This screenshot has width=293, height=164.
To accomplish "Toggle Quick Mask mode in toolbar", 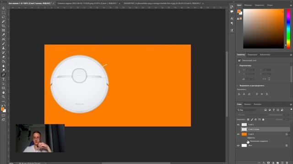I will pyautogui.click(x=3, y=115).
